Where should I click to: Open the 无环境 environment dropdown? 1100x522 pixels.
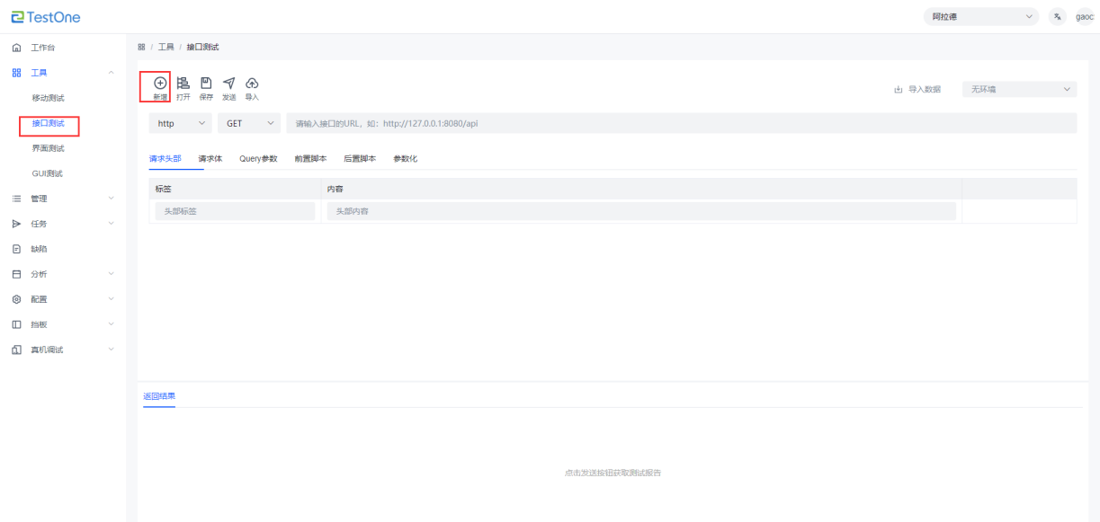1019,89
